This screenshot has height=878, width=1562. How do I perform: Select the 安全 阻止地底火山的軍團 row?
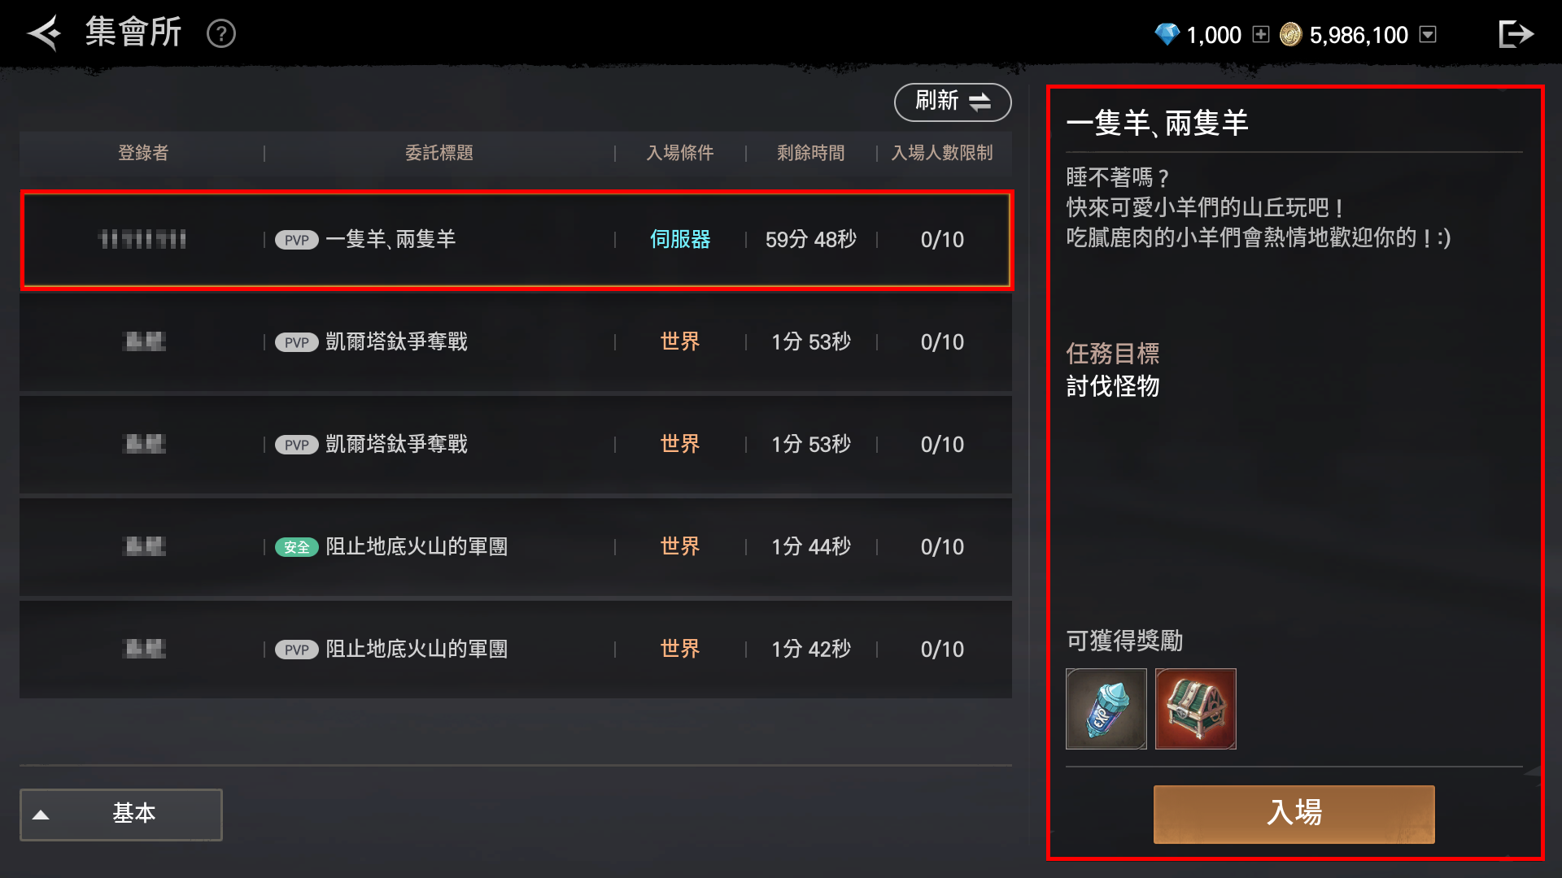[516, 547]
